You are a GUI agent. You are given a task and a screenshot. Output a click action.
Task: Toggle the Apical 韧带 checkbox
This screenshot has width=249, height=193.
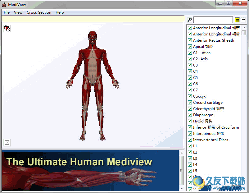click(190, 47)
